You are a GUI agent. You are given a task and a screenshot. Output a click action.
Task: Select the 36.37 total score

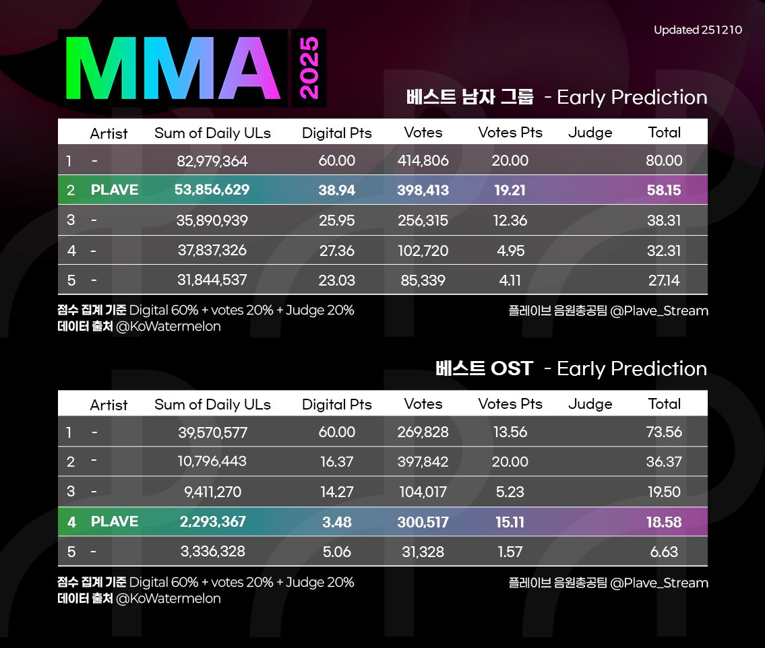664,461
